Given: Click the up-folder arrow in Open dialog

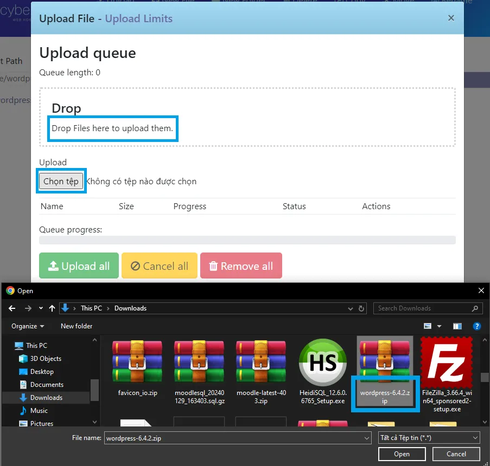Looking at the screenshot, I should coord(52,308).
